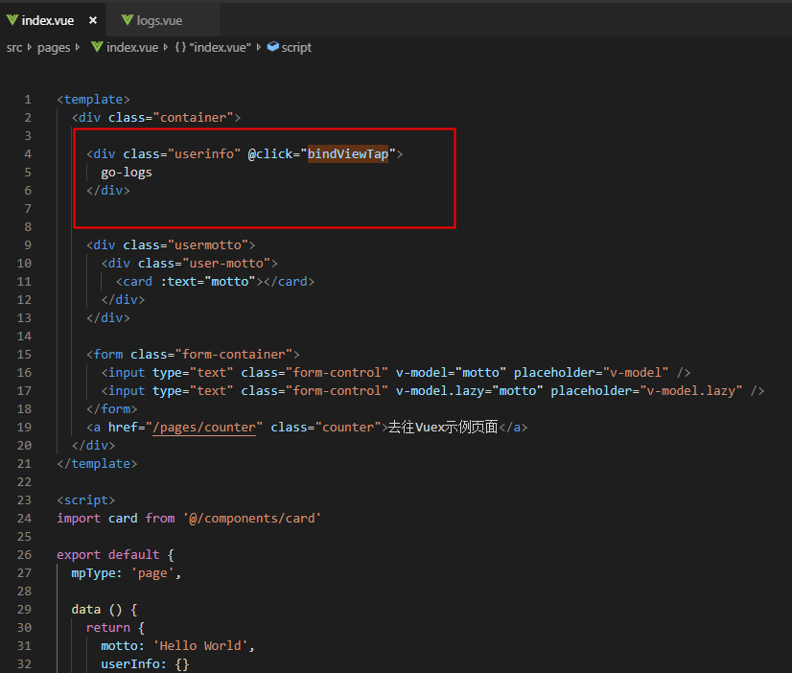Viewport: 792px width, 673px height.
Task: Click line number 1 in the gutter
Action: (28, 100)
